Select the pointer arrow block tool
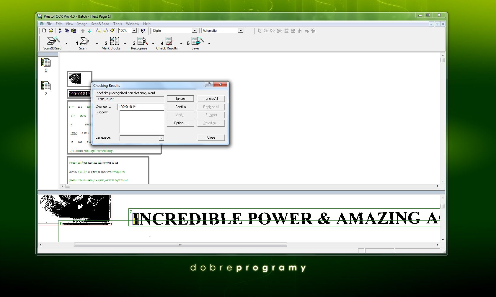496x297 pixels. coord(259,31)
